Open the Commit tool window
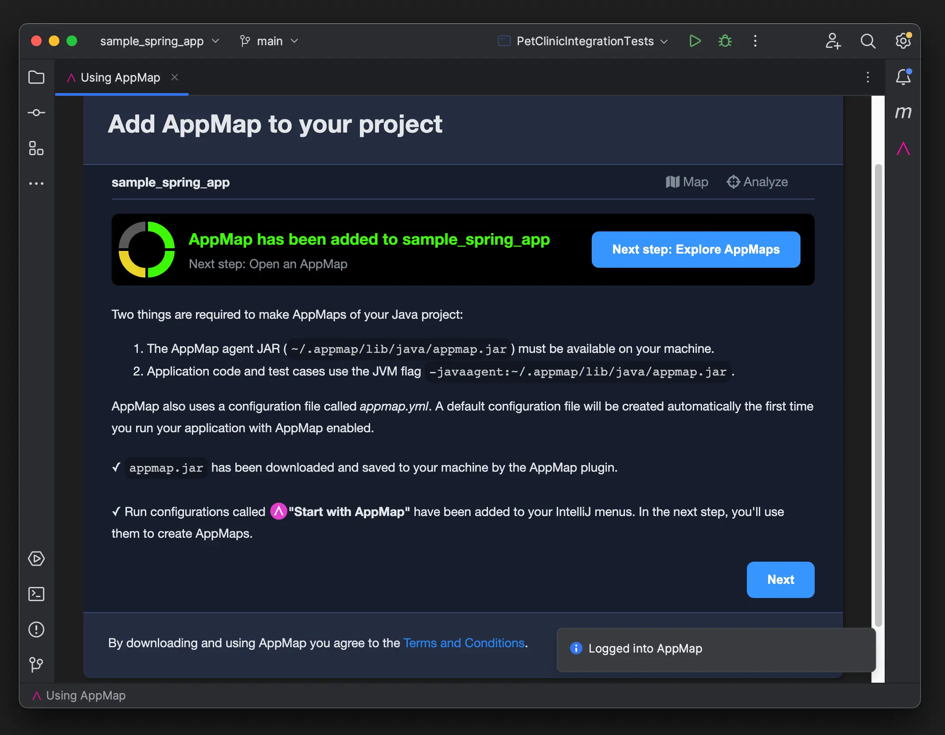945x735 pixels. pyautogui.click(x=36, y=113)
